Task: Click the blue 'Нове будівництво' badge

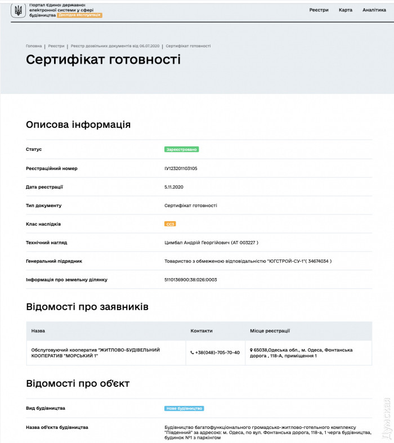Action: click(x=184, y=408)
